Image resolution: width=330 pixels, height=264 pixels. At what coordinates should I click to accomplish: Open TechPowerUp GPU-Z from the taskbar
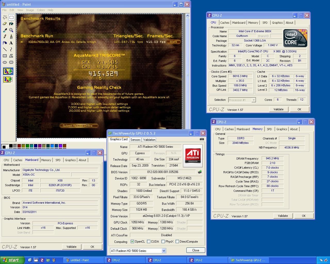[249, 260]
